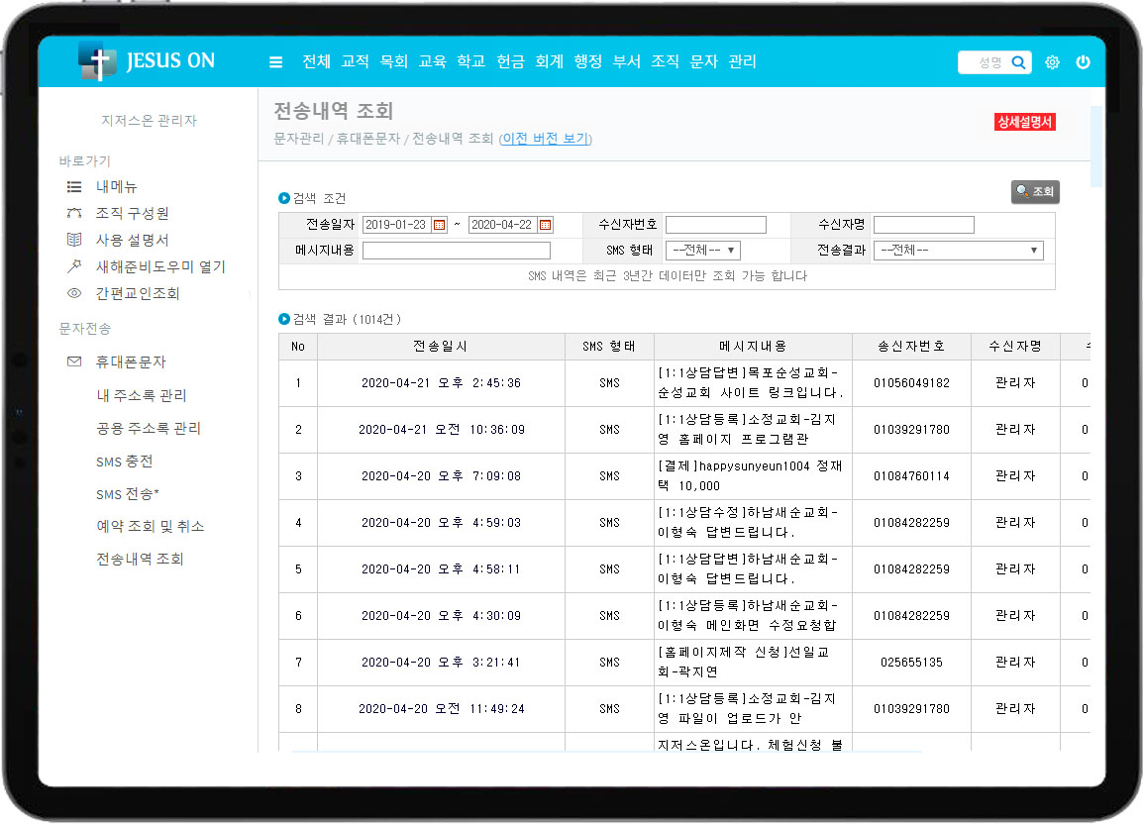The width and height of the screenshot is (1144, 824).
Task: Open the hamburger menu icon
Action: pos(276,62)
